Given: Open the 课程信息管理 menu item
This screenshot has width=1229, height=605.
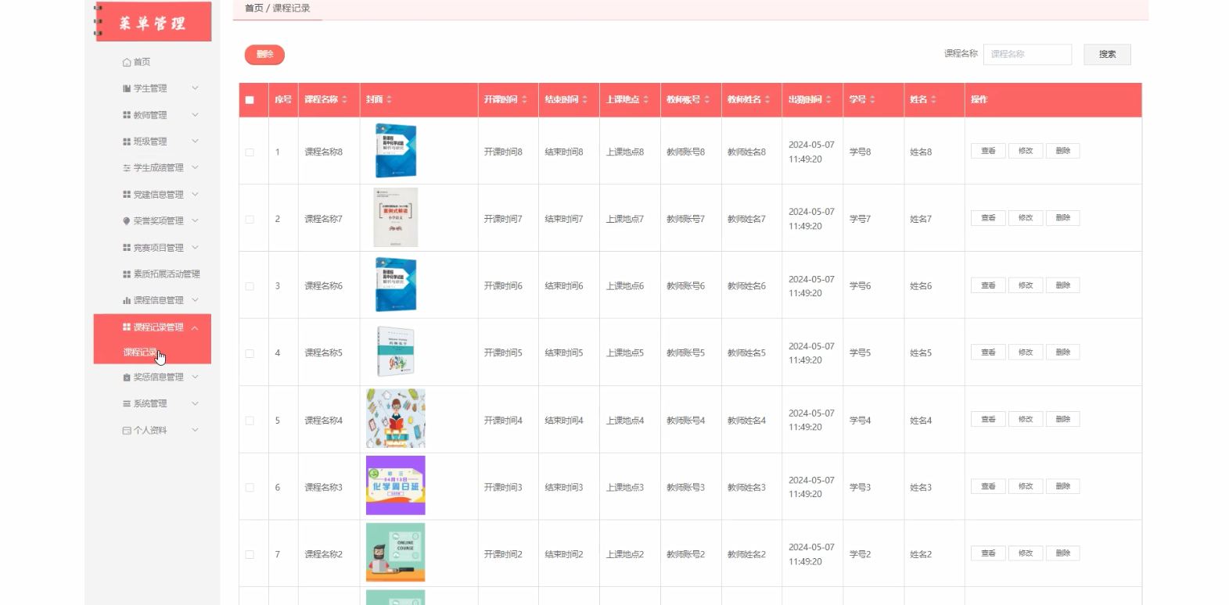Looking at the screenshot, I should 153,301.
